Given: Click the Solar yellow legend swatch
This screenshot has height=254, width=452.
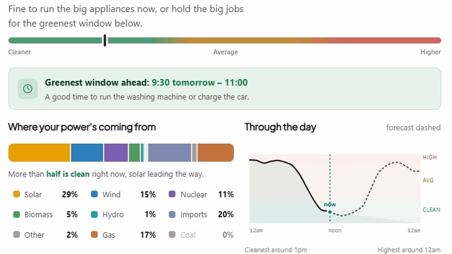Looking at the screenshot, I should pyautogui.click(x=16, y=194).
